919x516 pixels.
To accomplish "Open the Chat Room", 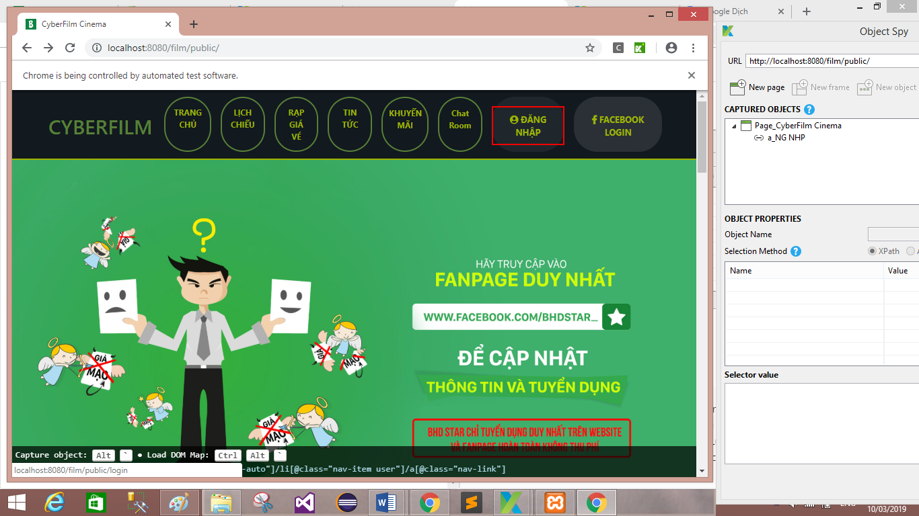I will tap(460, 124).
